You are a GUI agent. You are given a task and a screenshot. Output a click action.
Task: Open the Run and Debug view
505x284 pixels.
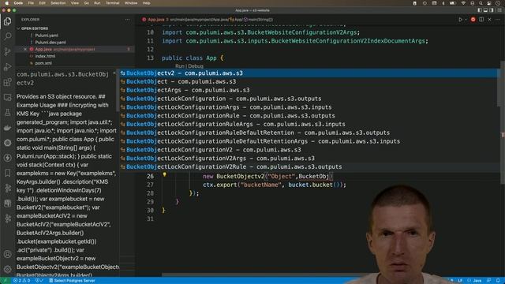7,66
